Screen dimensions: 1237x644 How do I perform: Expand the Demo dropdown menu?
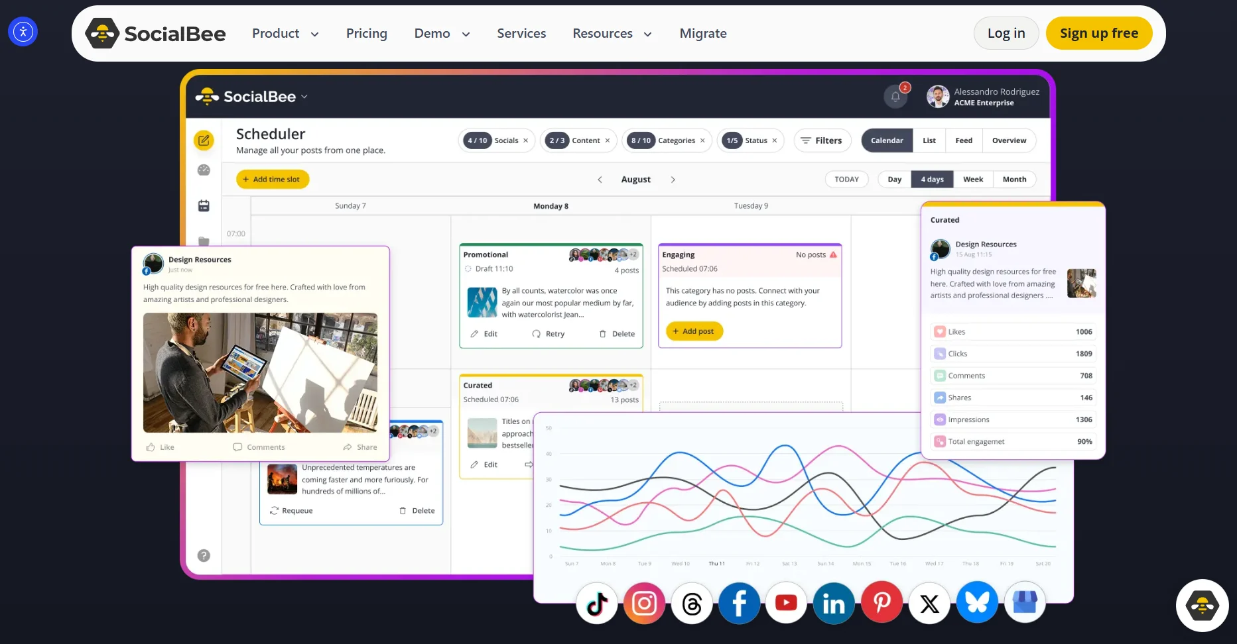(x=442, y=33)
